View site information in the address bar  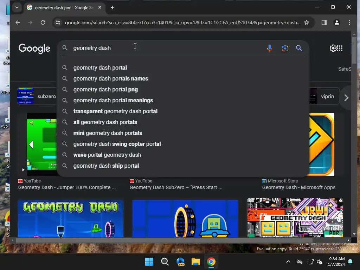tap(58, 22)
